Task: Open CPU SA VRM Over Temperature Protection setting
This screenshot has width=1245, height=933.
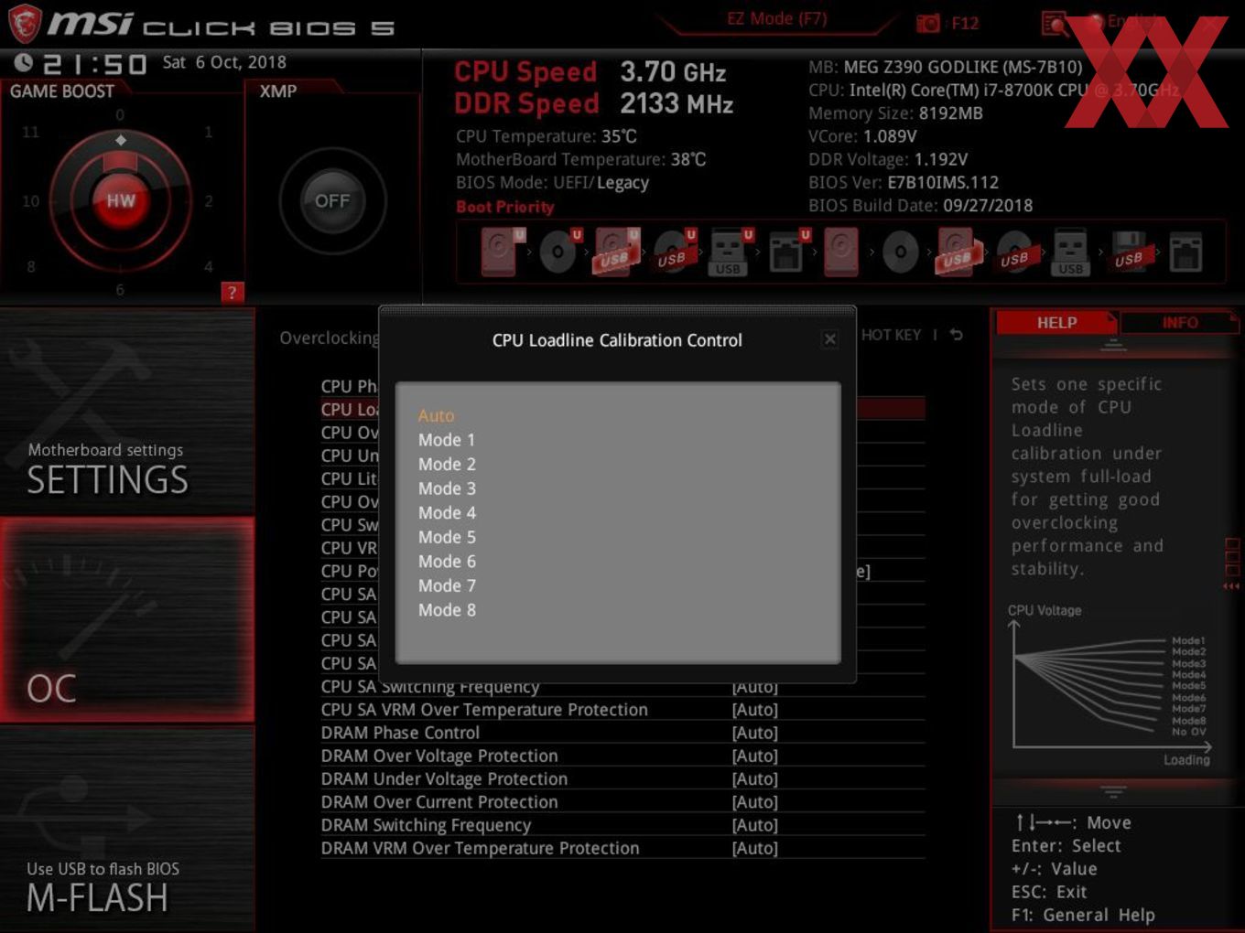Action: coord(622,710)
